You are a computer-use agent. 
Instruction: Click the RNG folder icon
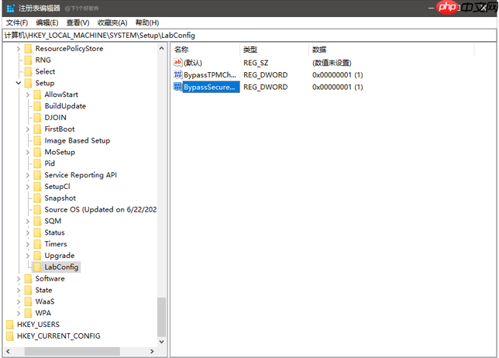[x=29, y=60]
